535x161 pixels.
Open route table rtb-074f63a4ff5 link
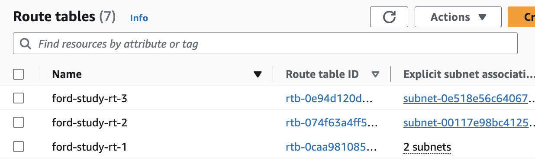[332, 123]
